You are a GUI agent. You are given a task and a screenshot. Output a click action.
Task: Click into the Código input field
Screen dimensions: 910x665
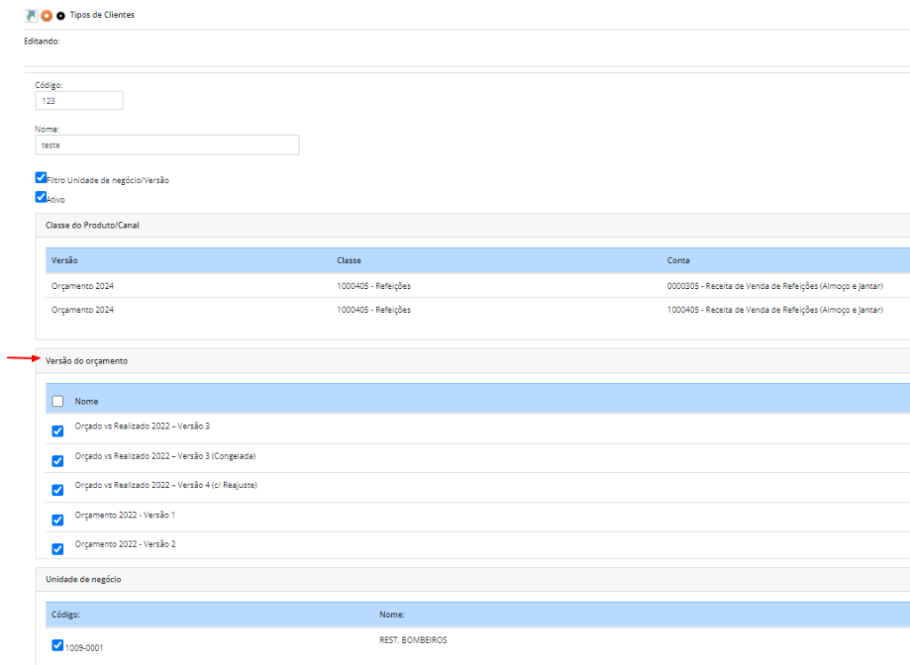coord(78,100)
